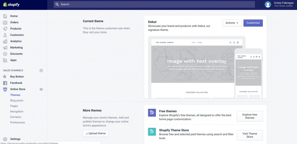Click the Facebook channel icon
297x144 pixels.
5,83
